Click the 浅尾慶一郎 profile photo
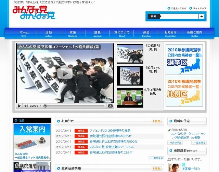The width and height of the screenshot is (219, 172). click(x=174, y=168)
